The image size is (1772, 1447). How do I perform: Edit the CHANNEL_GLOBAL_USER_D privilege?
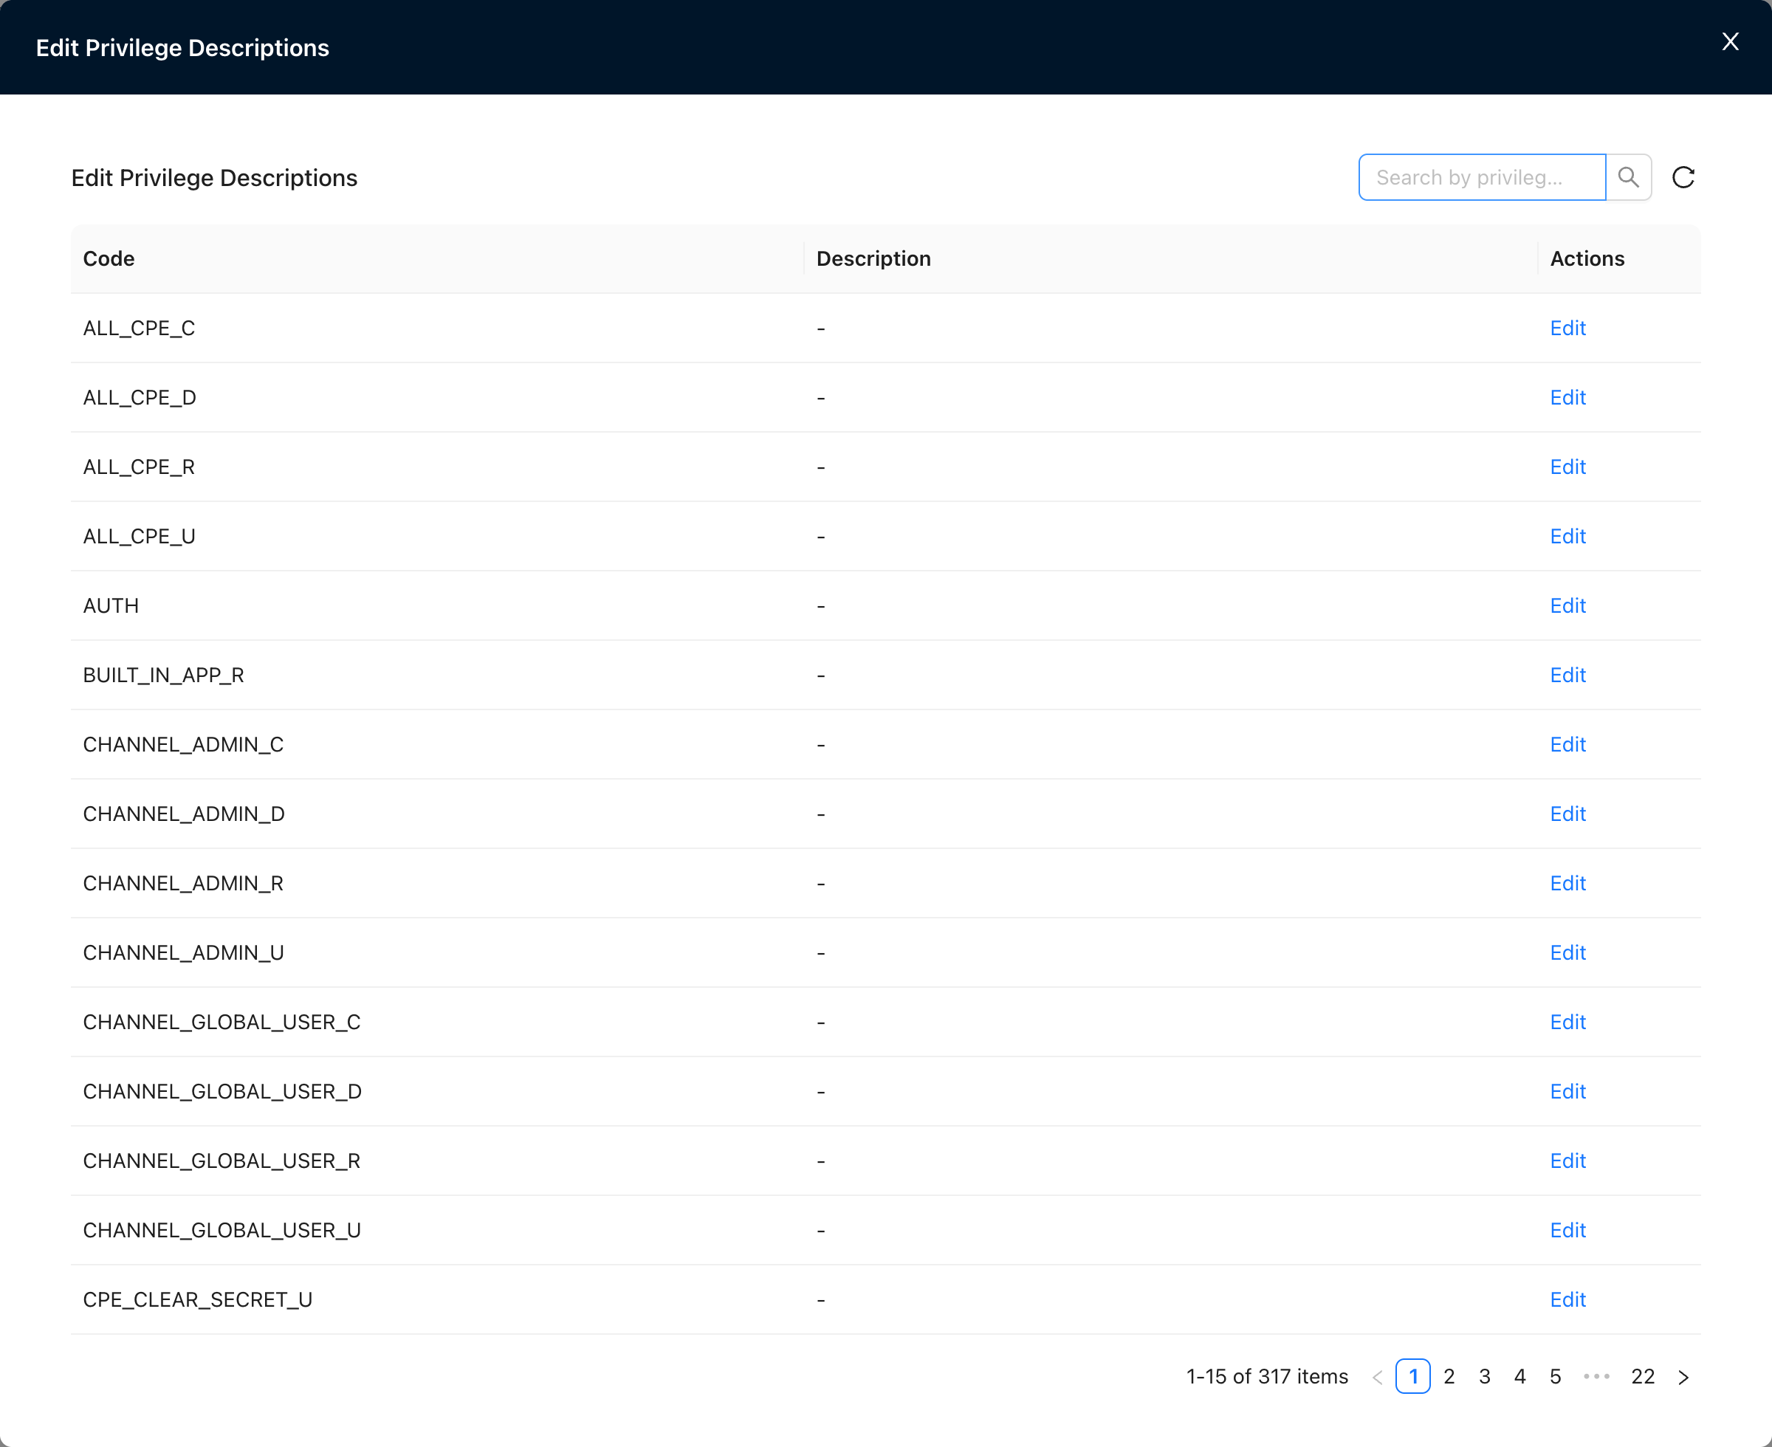tap(1567, 1091)
